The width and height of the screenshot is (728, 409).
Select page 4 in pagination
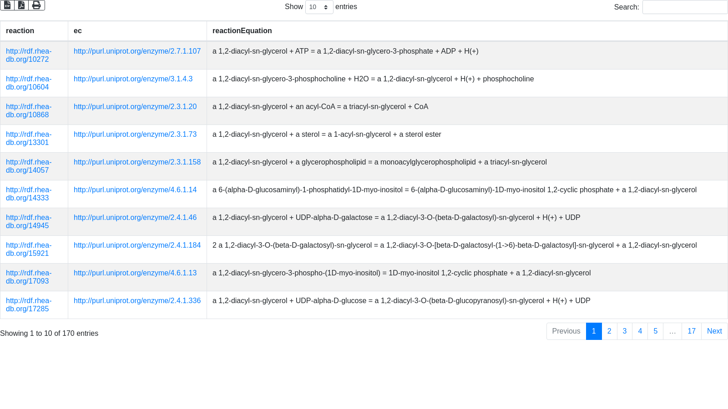(640, 331)
